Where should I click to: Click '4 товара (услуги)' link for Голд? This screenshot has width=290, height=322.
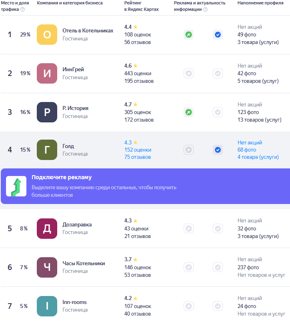point(258,157)
